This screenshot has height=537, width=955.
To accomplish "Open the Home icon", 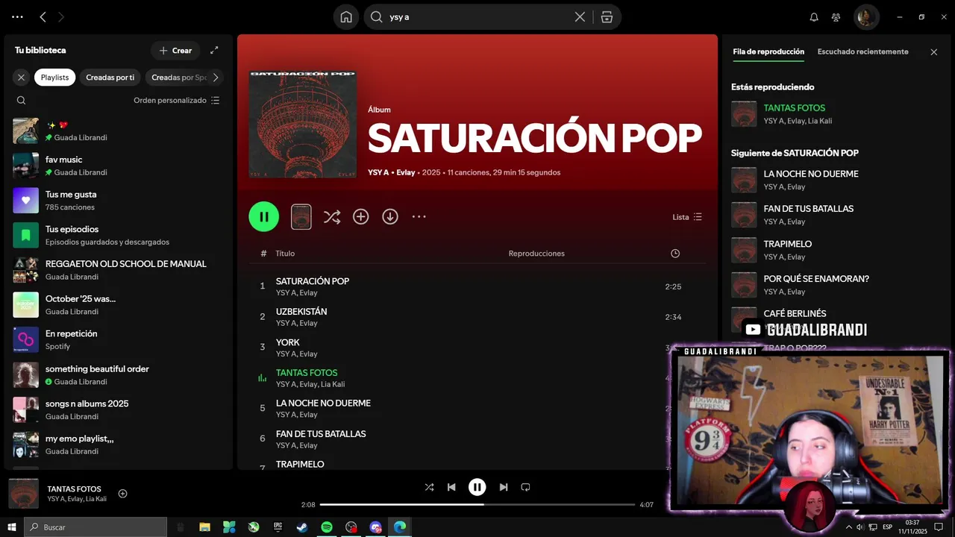I will click(x=346, y=17).
